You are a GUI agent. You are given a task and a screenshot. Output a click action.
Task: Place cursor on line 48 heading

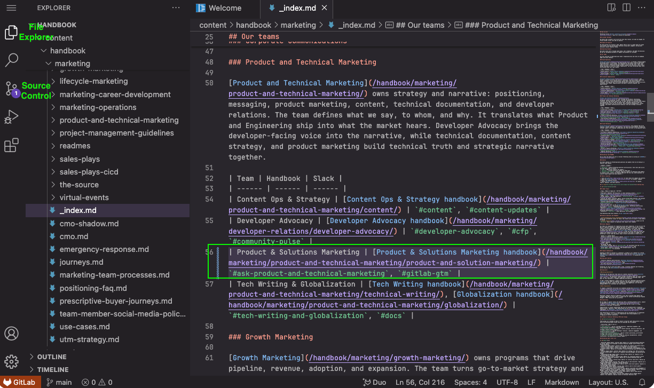tap(303, 62)
